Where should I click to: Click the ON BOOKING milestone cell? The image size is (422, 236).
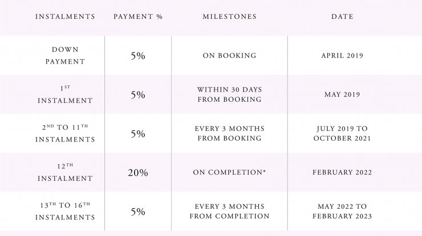click(230, 56)
